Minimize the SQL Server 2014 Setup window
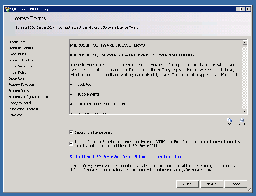 click(x=238, y=9)
